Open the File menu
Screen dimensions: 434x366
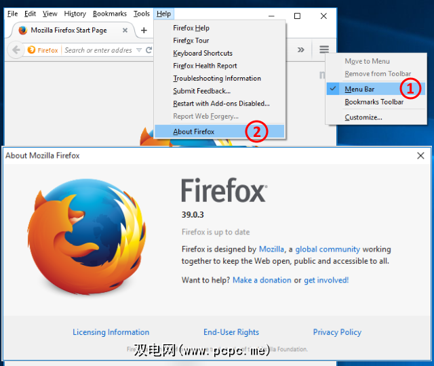[12, 14]
